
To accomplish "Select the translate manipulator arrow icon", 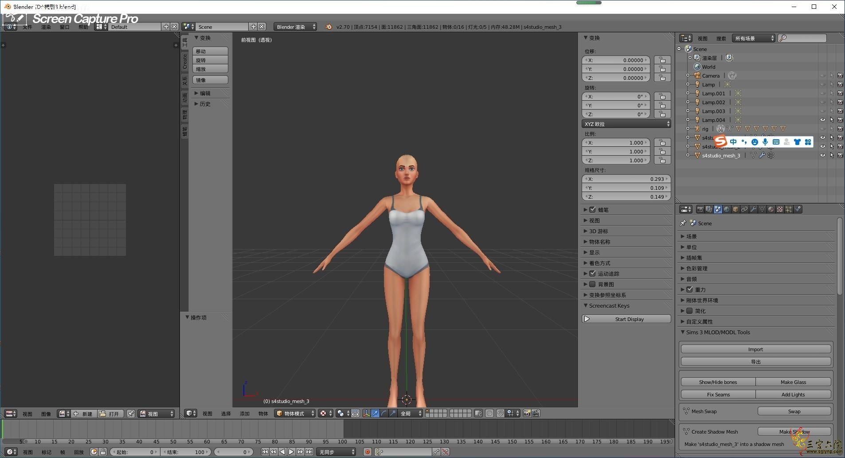I will tap(375, 413).
